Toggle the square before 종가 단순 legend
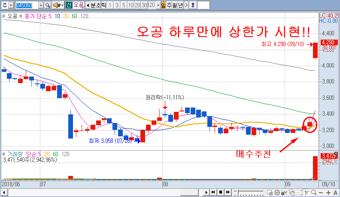340x197 pixels. pos(21,16)
